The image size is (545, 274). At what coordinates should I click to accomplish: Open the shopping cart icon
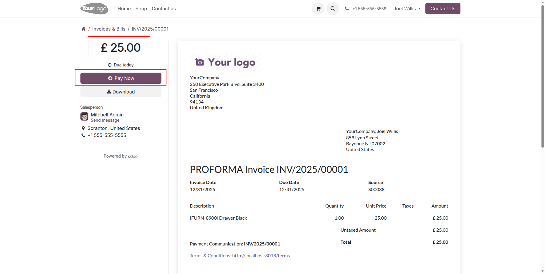point(318,9)
